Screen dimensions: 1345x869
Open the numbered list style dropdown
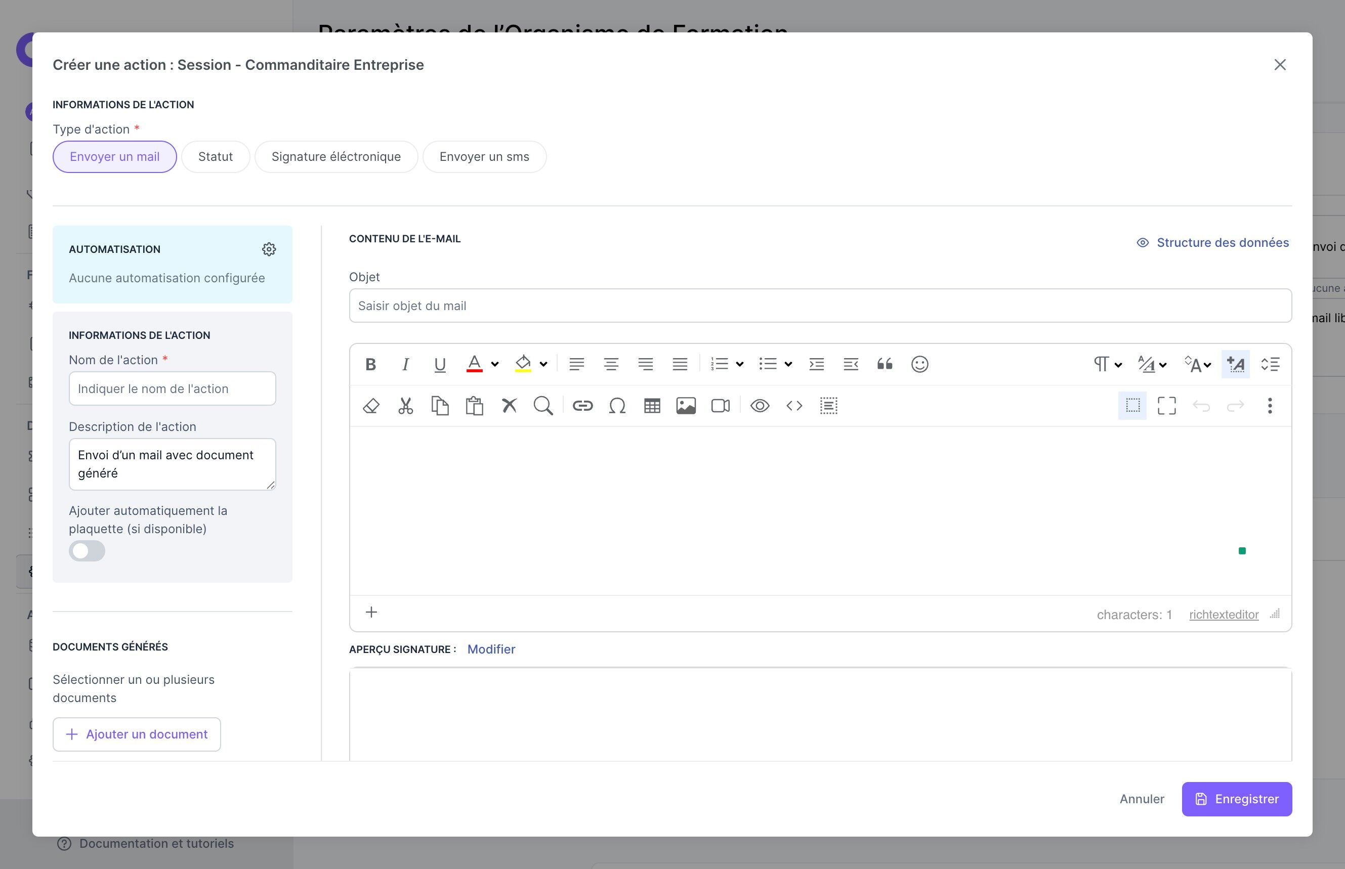tap(739, 365)
